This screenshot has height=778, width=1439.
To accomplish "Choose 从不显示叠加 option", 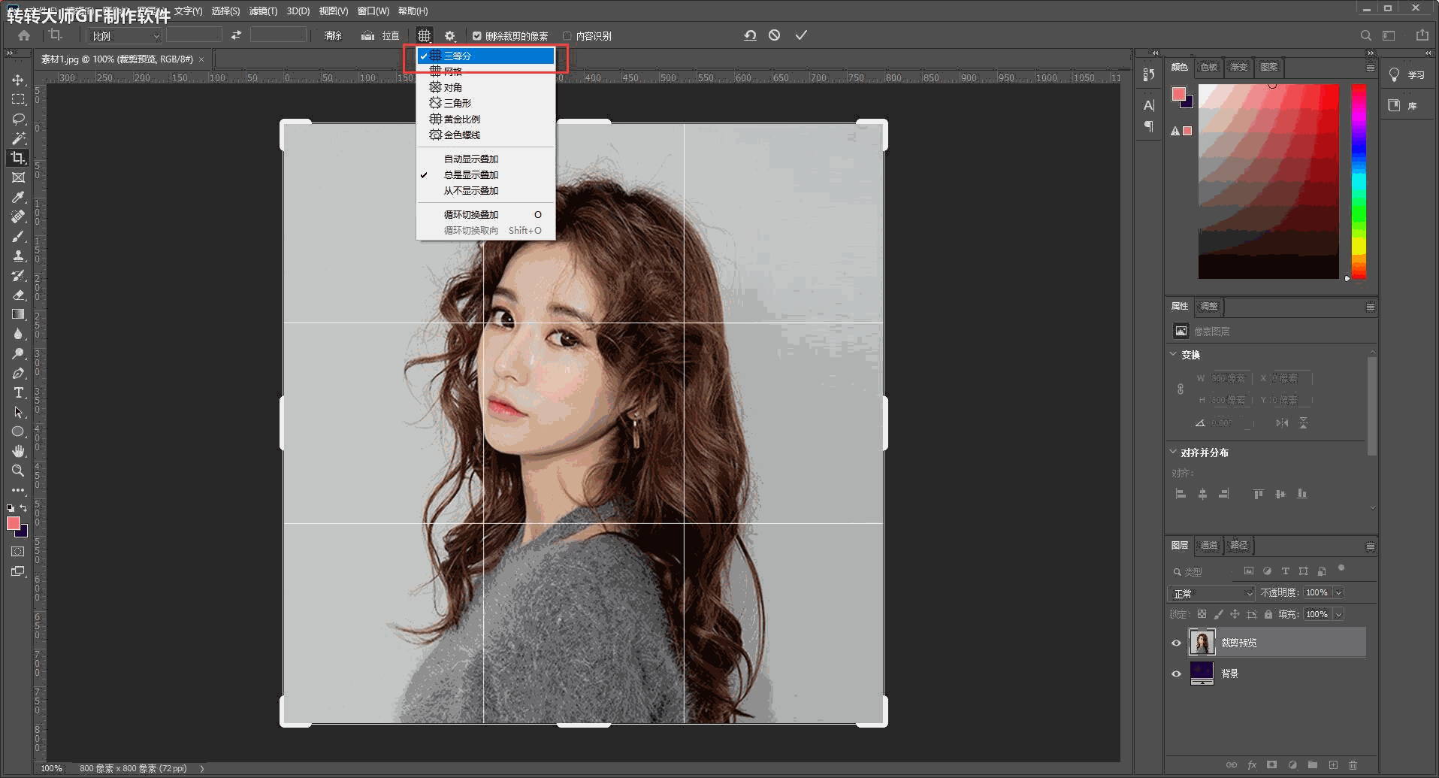I will (485, 190).
